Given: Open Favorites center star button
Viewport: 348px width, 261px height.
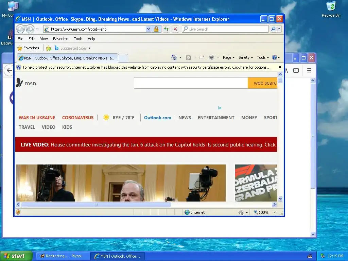Looking at the screenshot, I should (28, 48).
